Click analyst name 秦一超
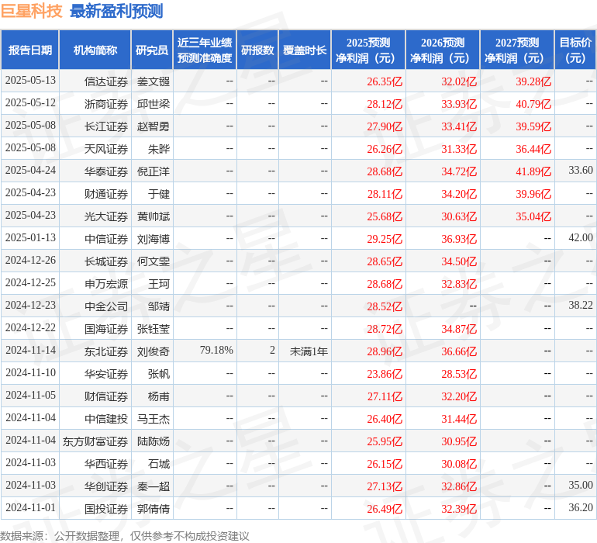 tap(154, 486)
